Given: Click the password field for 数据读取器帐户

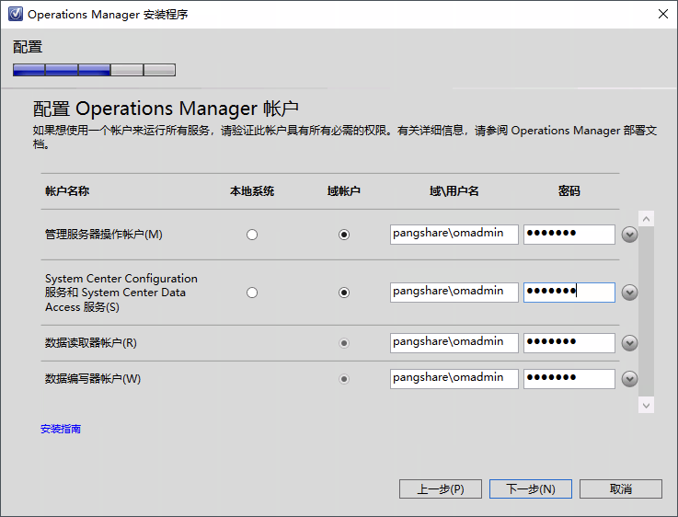Looking at the screenshot, I should [569, 343].
